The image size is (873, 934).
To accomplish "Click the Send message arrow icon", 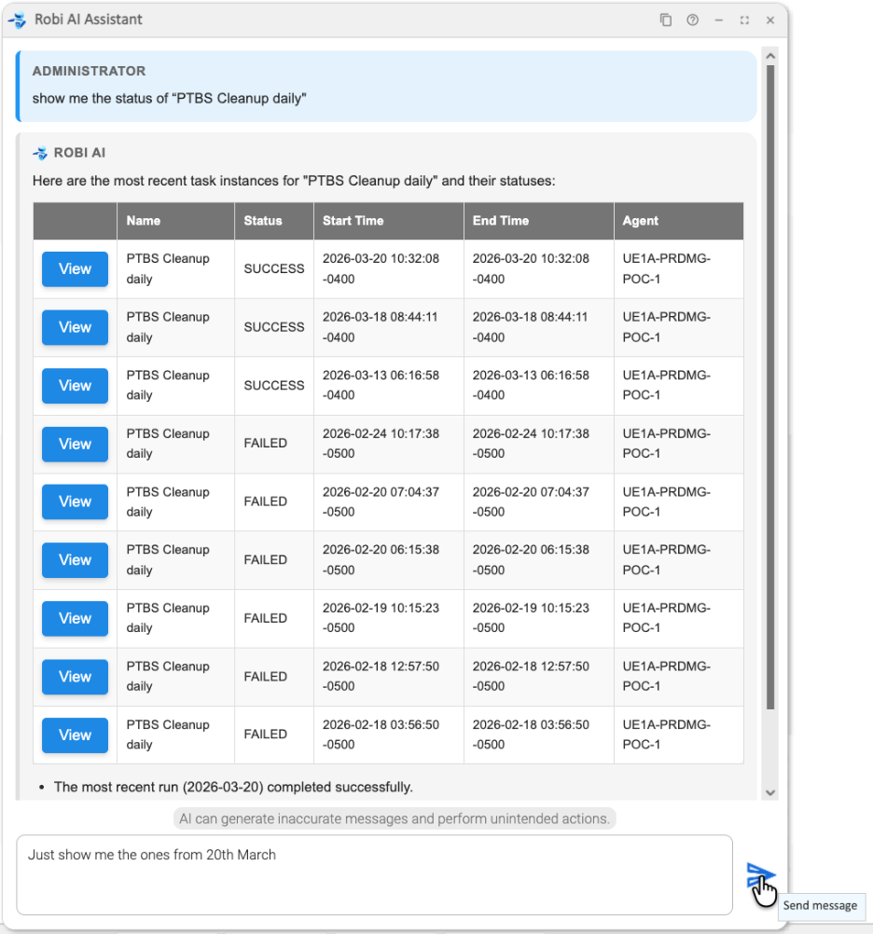I will tap(759, 876).
